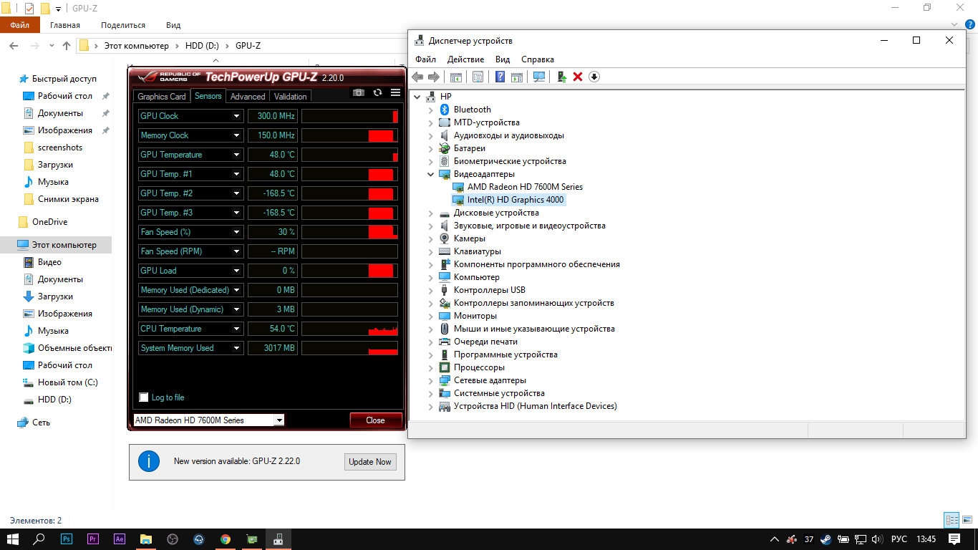Image resolution: width=978 pixels, height=550 pixels.
Task: Expand the Bluetooth device node
Action: [430, 110]
